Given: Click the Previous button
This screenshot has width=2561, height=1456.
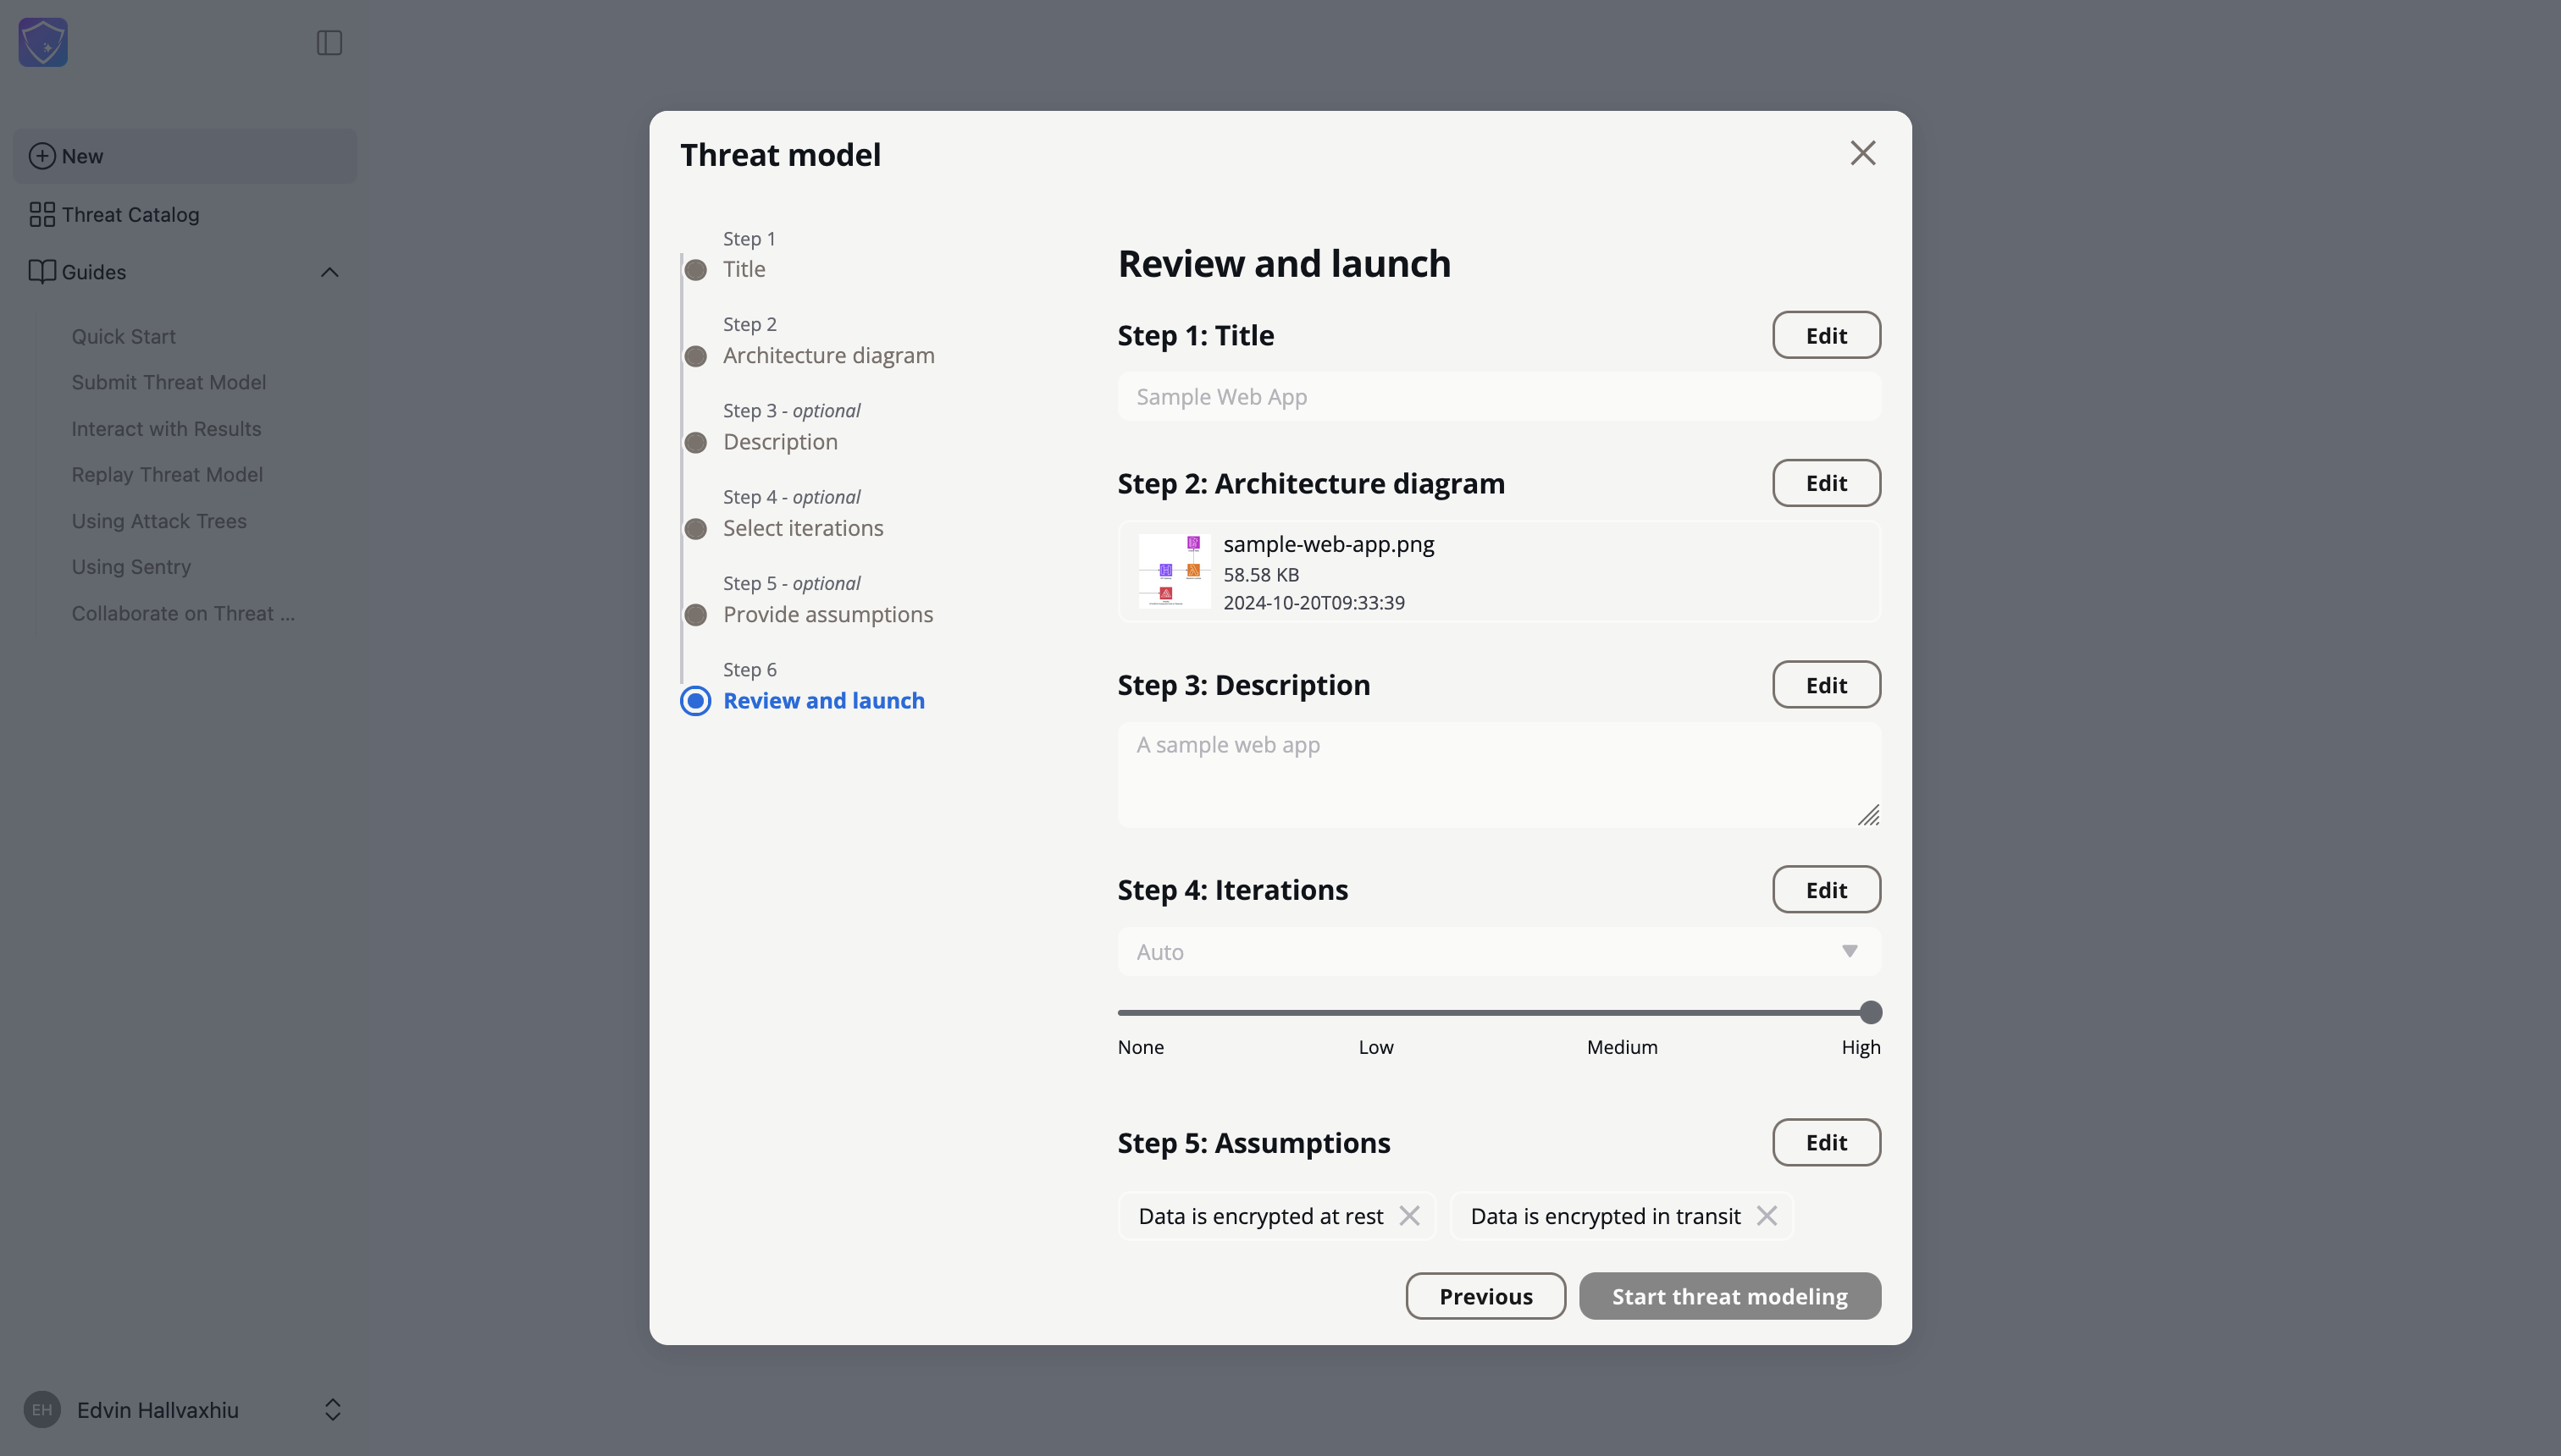Looking at the screenshot, I should click(1485, 1296).
